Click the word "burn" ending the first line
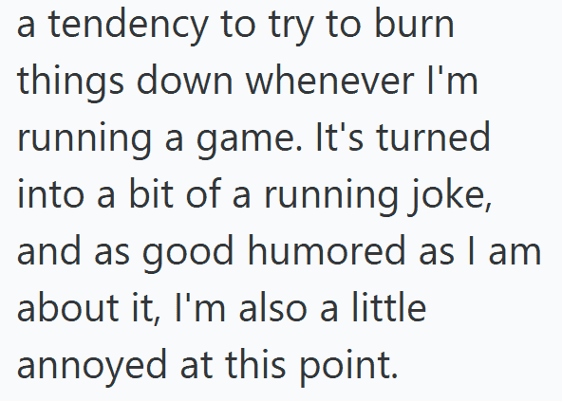 414,23
